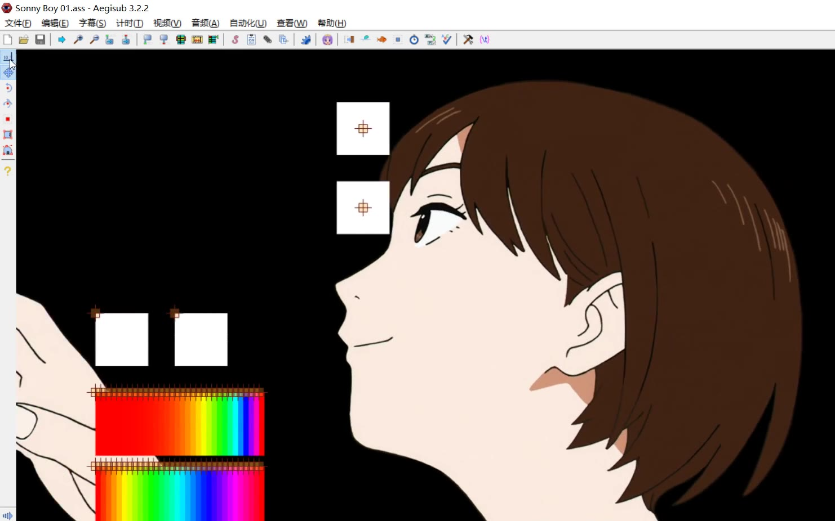Select the Scale subtitles tool
This screenshot has width=835, height=521.
tap(8, 119)
